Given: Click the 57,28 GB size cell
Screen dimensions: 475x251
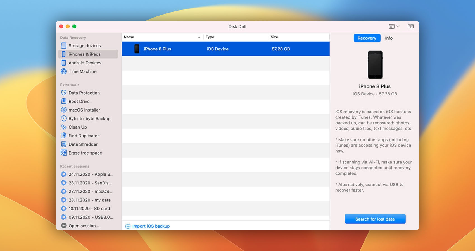Looking at the screenshot, I should (x=281, y=49).
